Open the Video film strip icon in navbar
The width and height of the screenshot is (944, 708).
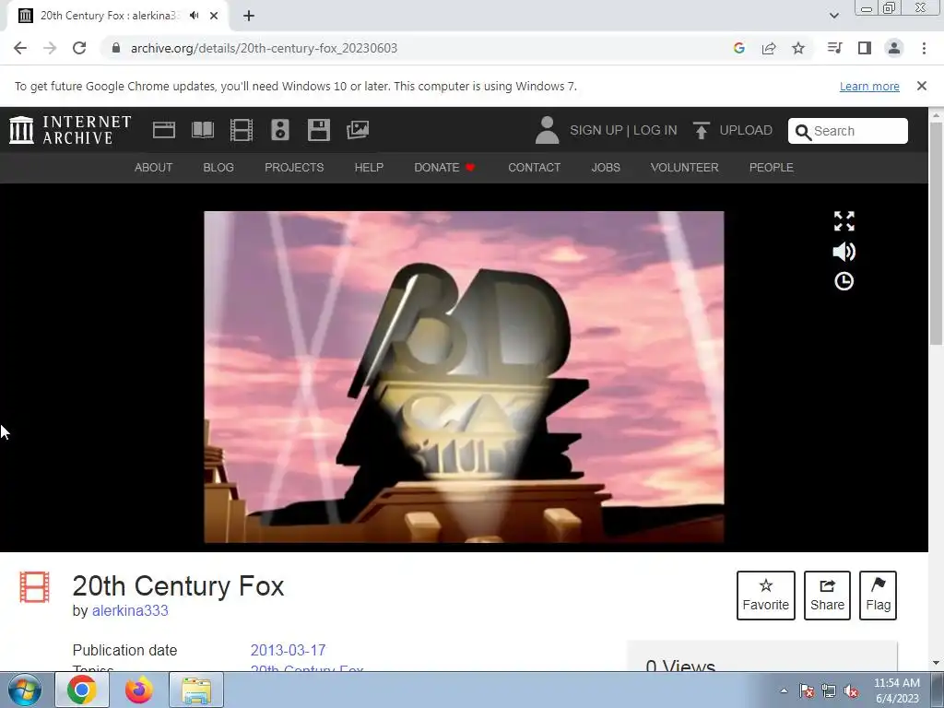[x=242, y=130]
